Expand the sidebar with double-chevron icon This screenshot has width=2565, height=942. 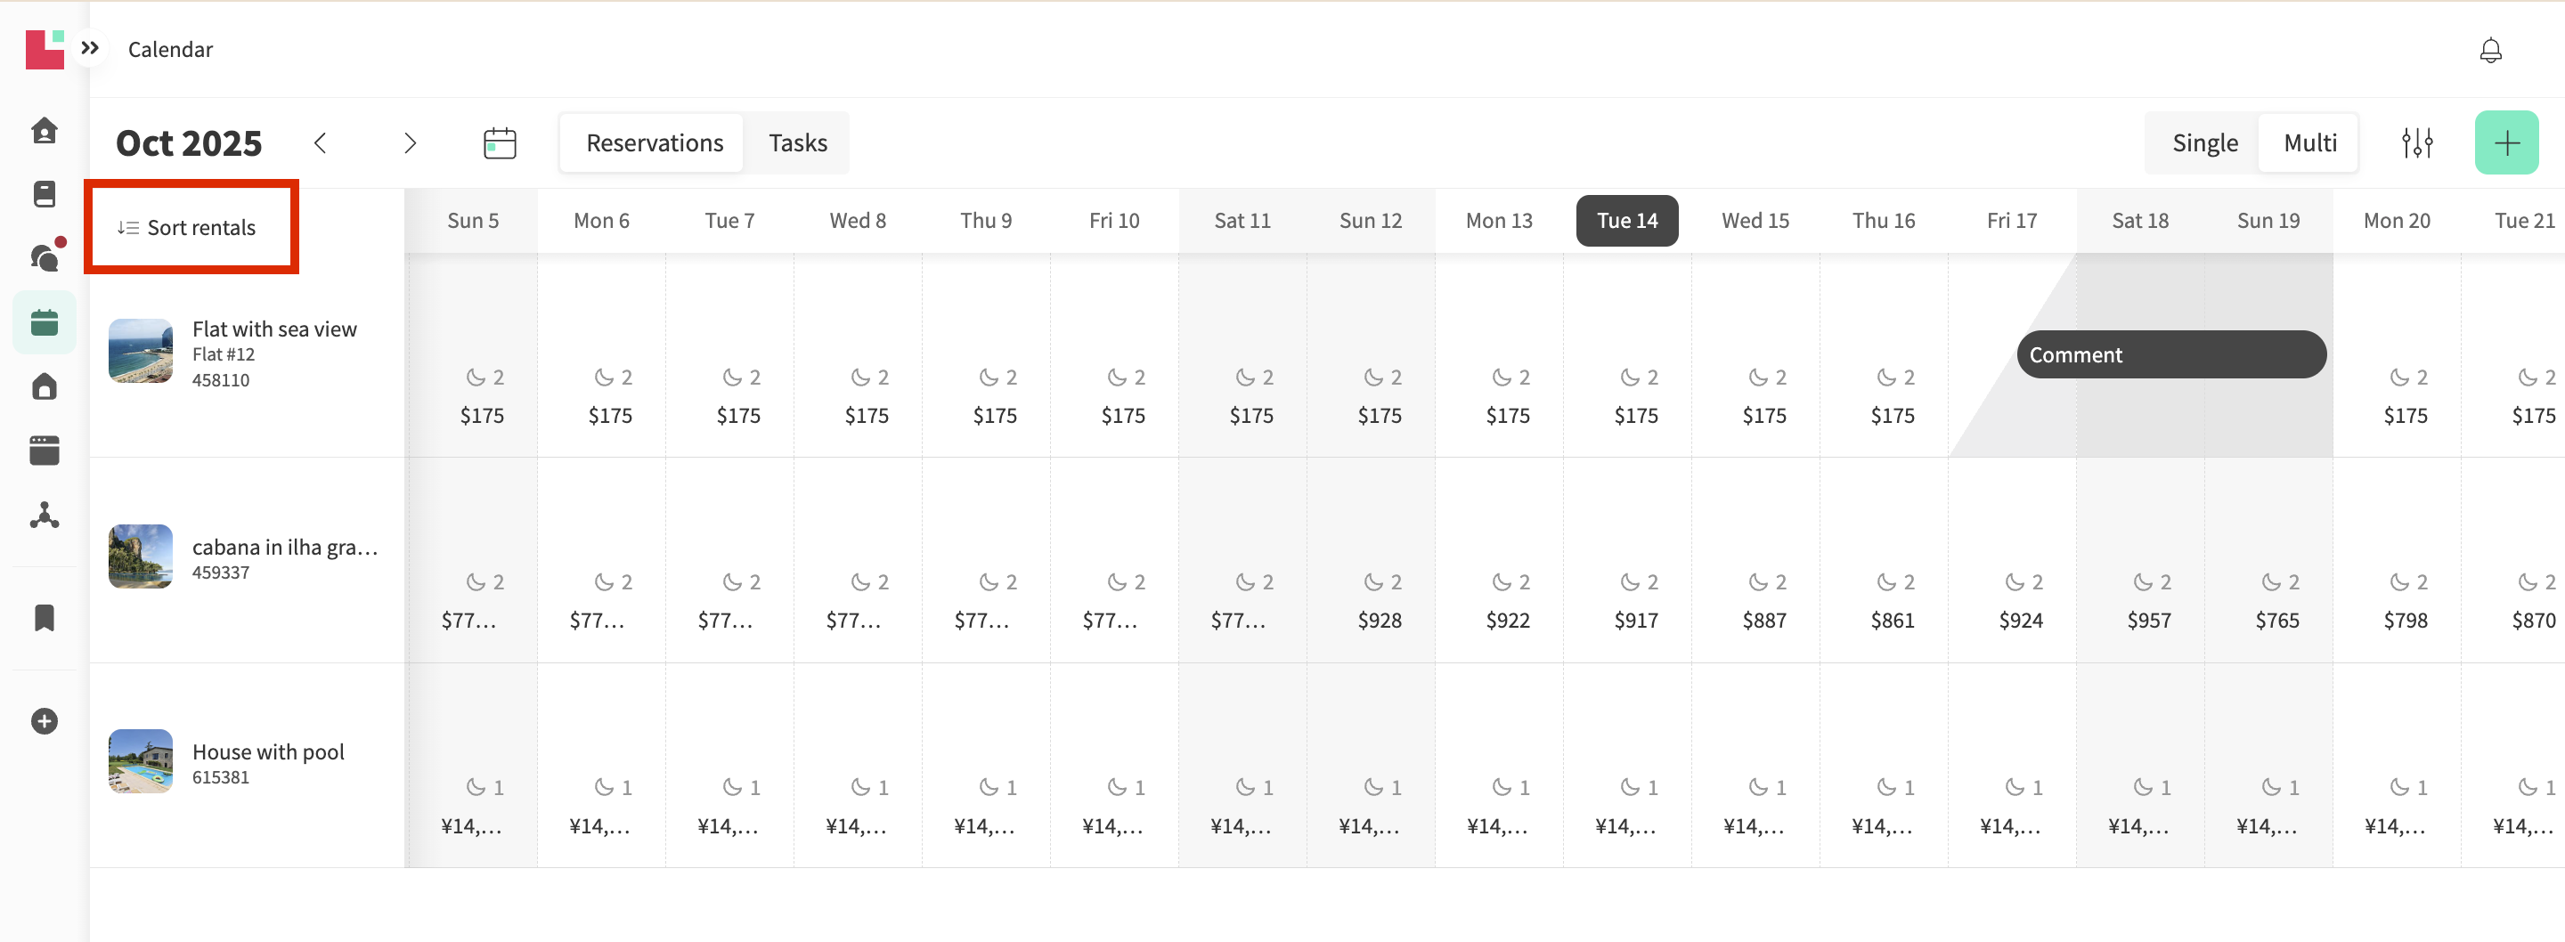pos(91,48)
